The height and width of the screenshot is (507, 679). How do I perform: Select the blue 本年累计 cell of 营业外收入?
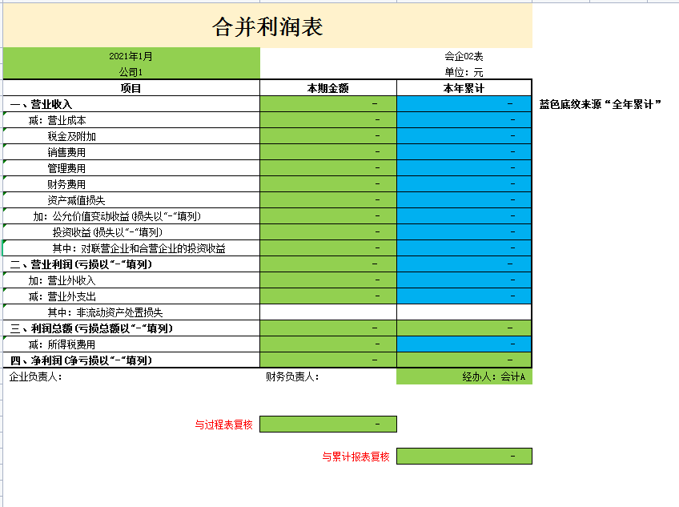click(x=464, y=280)
